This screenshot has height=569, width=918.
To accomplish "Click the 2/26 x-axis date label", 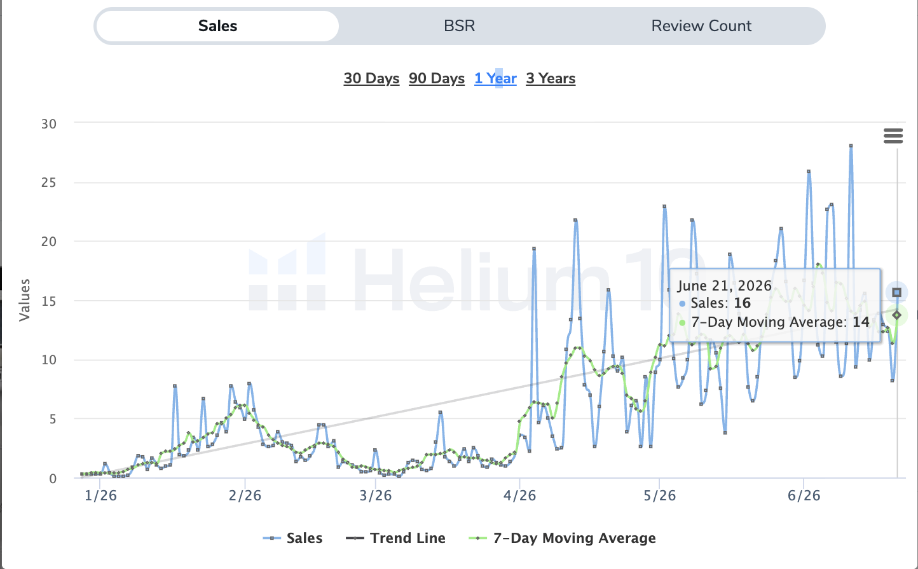I will coord(245,496).
